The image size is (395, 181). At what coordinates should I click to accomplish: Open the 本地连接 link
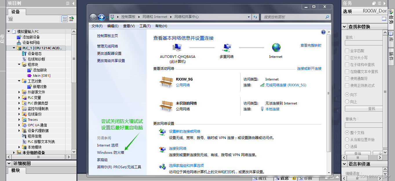[272, 109]
